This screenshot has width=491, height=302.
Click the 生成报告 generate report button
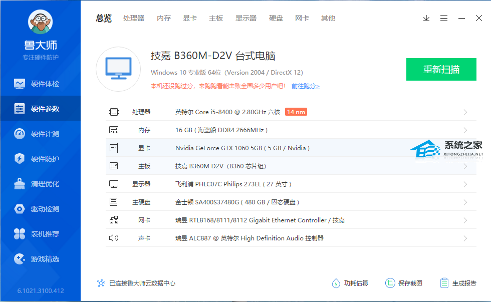pos(458,283)
